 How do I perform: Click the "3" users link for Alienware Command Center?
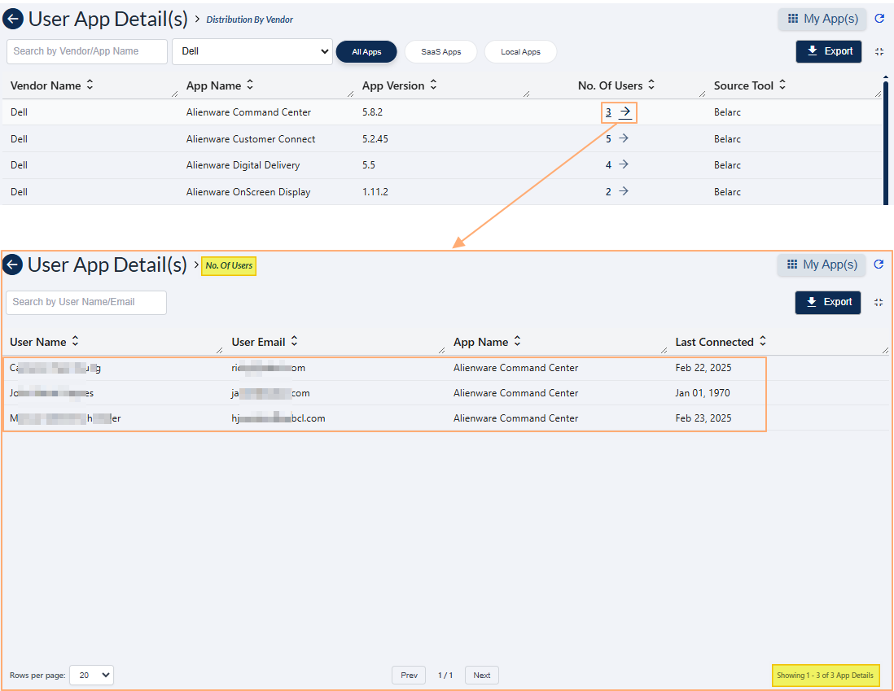(608, 112)
